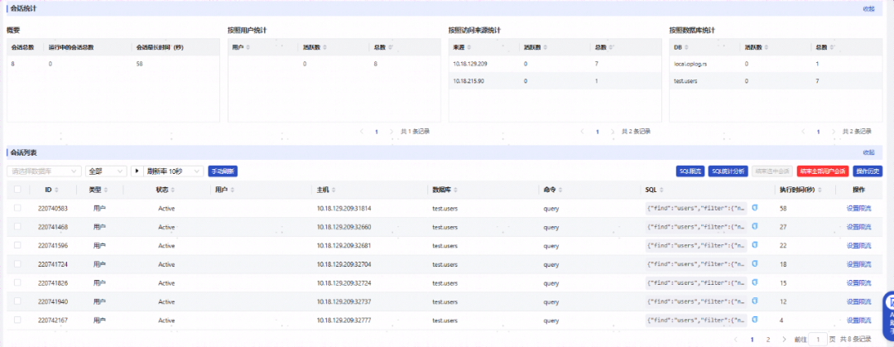This screenshot has height=347, width=894.
Task: Sort database statistics by DB column
Action: pyautogui.click(x=688, y=47)
